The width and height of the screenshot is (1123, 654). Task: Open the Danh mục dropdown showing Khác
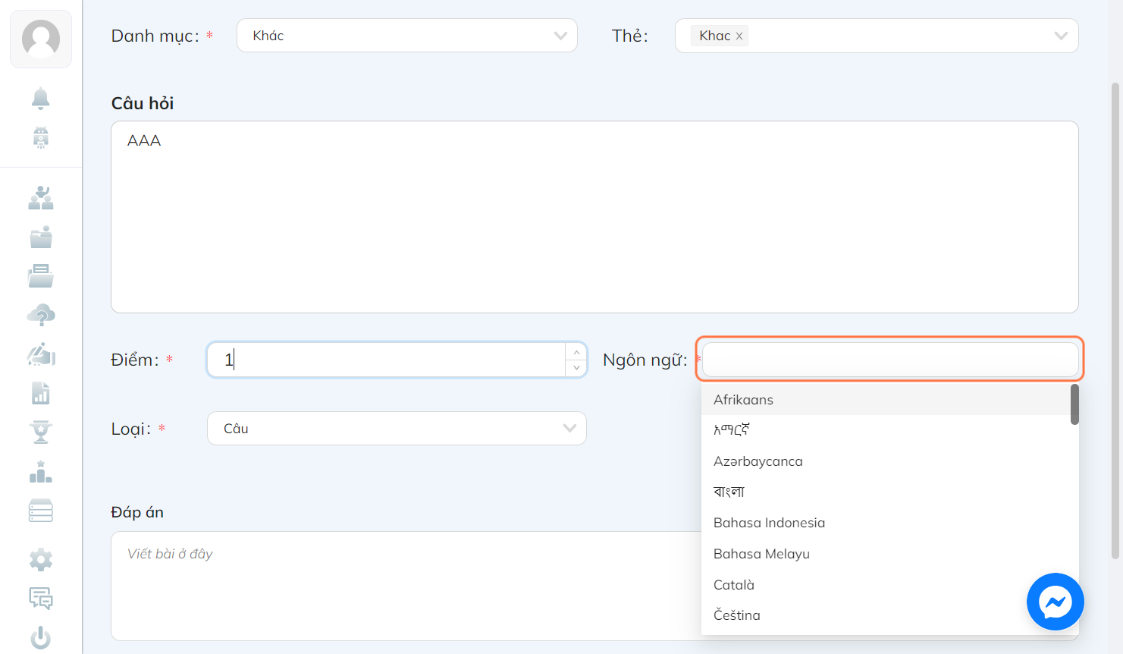click(407, 36)
